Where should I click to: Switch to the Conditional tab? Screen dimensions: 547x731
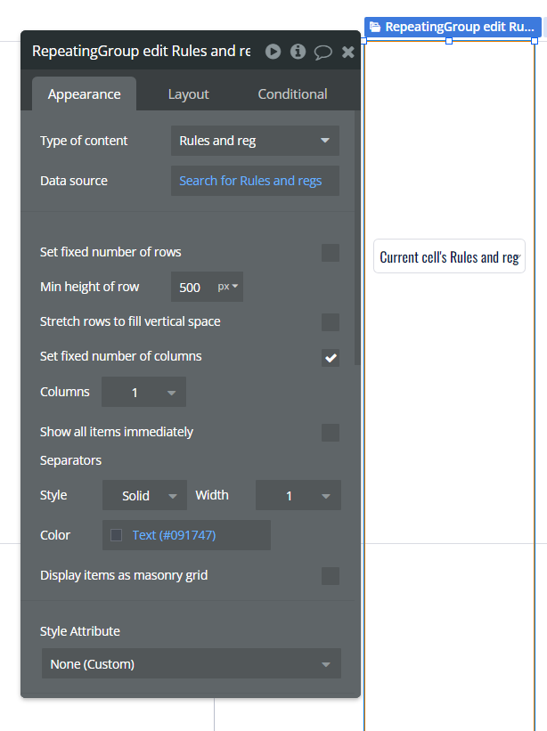point(292,94)
